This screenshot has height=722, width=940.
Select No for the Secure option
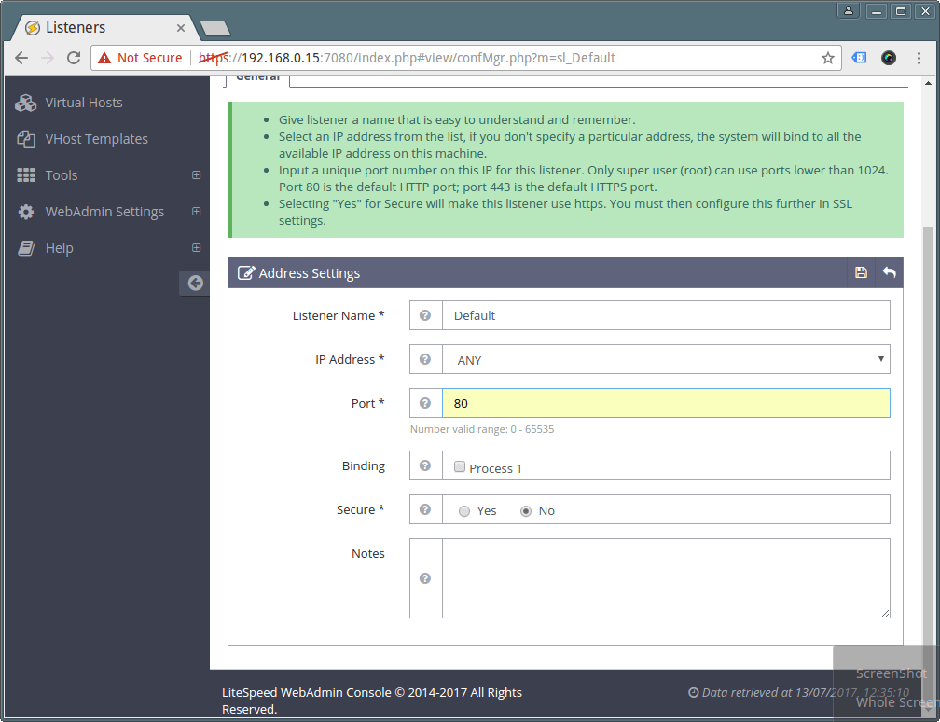coord(526,511)
